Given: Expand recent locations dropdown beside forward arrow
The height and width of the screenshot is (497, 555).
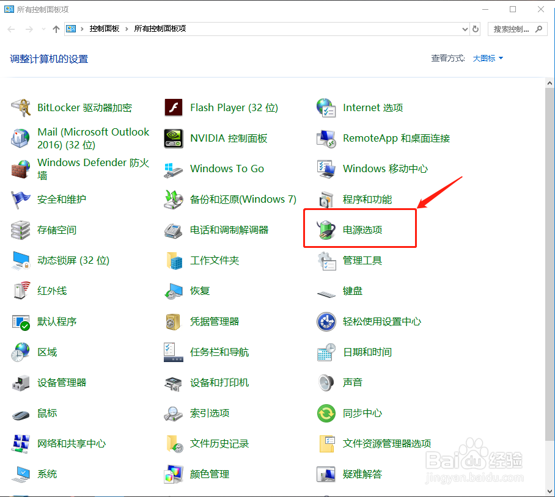Looking at the screenshot, I should (43, 29).
